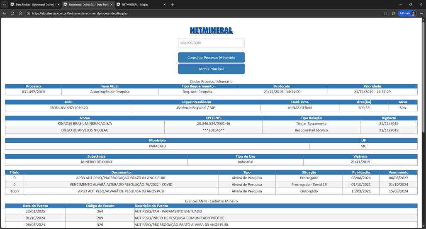Select Industrial use type cell
Viewport: 426px width, 229px height.
coord(245,162)
